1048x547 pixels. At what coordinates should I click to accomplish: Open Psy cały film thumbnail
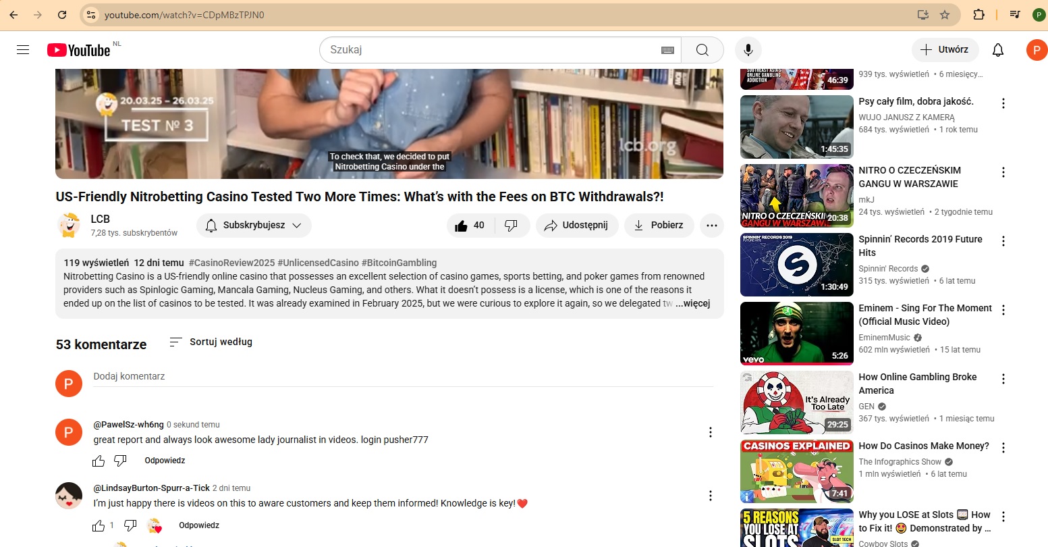(797, 127)
